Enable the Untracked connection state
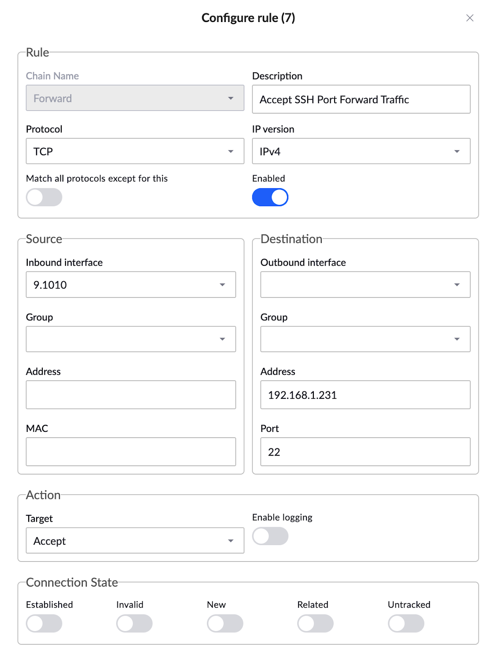Viewport: 493px width, 654px height. pyautogui.click(x=406, y=623)
